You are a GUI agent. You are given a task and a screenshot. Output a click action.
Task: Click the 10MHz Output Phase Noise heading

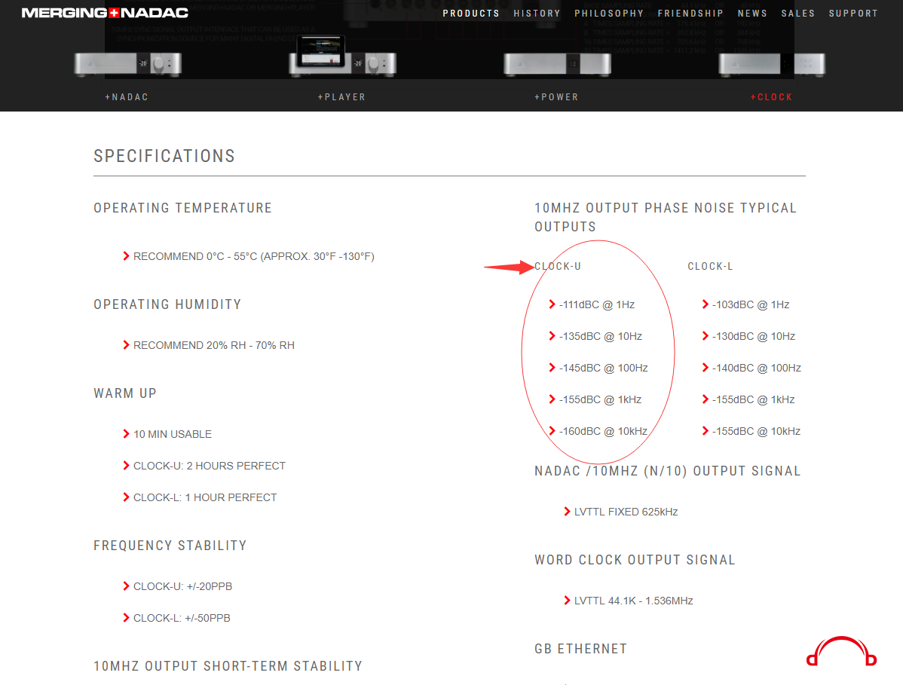click(665, 217)
